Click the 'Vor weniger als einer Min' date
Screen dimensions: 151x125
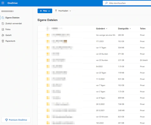click(x=106, y=35)
